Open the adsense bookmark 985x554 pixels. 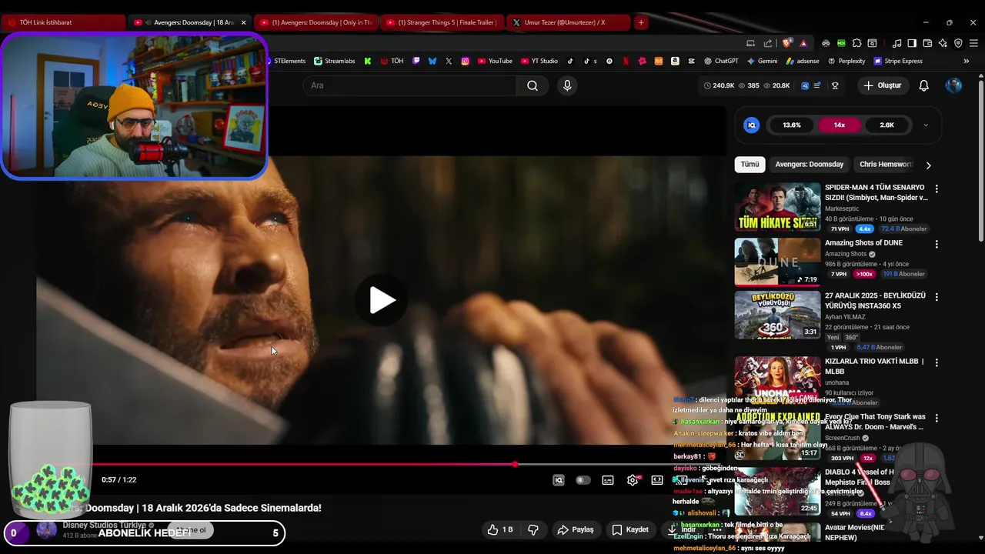pyautogui.click(x=802, y=61)
